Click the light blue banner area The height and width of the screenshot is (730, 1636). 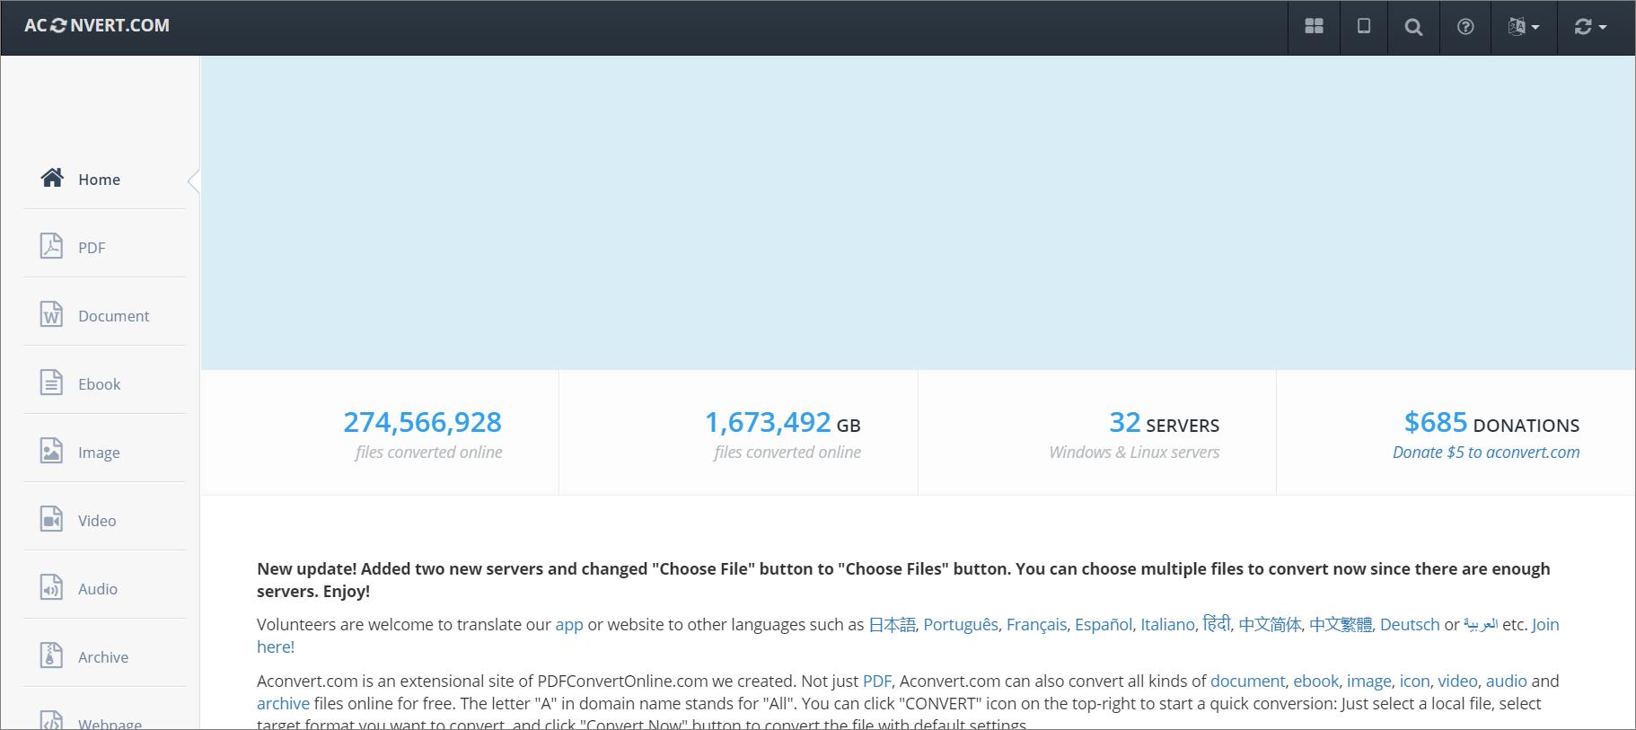point(918,213)
